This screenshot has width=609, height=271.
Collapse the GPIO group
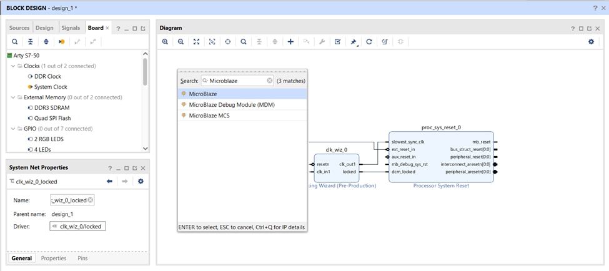(12, 129)
